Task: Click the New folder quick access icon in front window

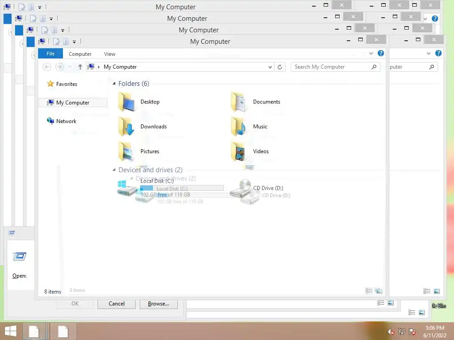Action: coord(66,42)
